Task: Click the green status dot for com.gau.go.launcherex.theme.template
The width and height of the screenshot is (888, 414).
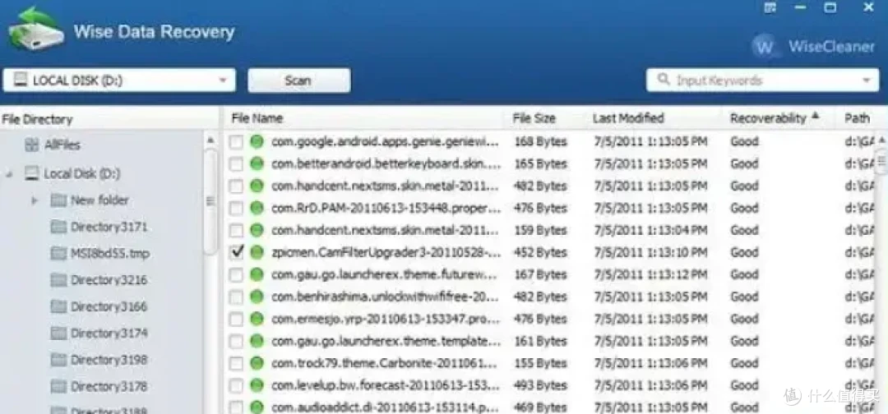Action: (257, 341)
